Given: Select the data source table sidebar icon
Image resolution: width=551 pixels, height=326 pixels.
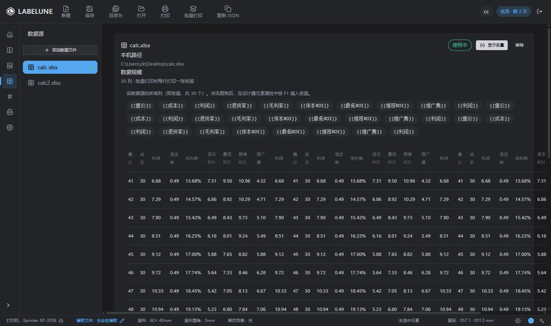Looking at the screenshot, I should click(10, 81).
